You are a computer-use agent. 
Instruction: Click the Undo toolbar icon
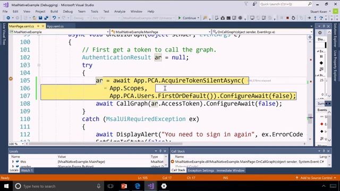[x=54, y=18]
